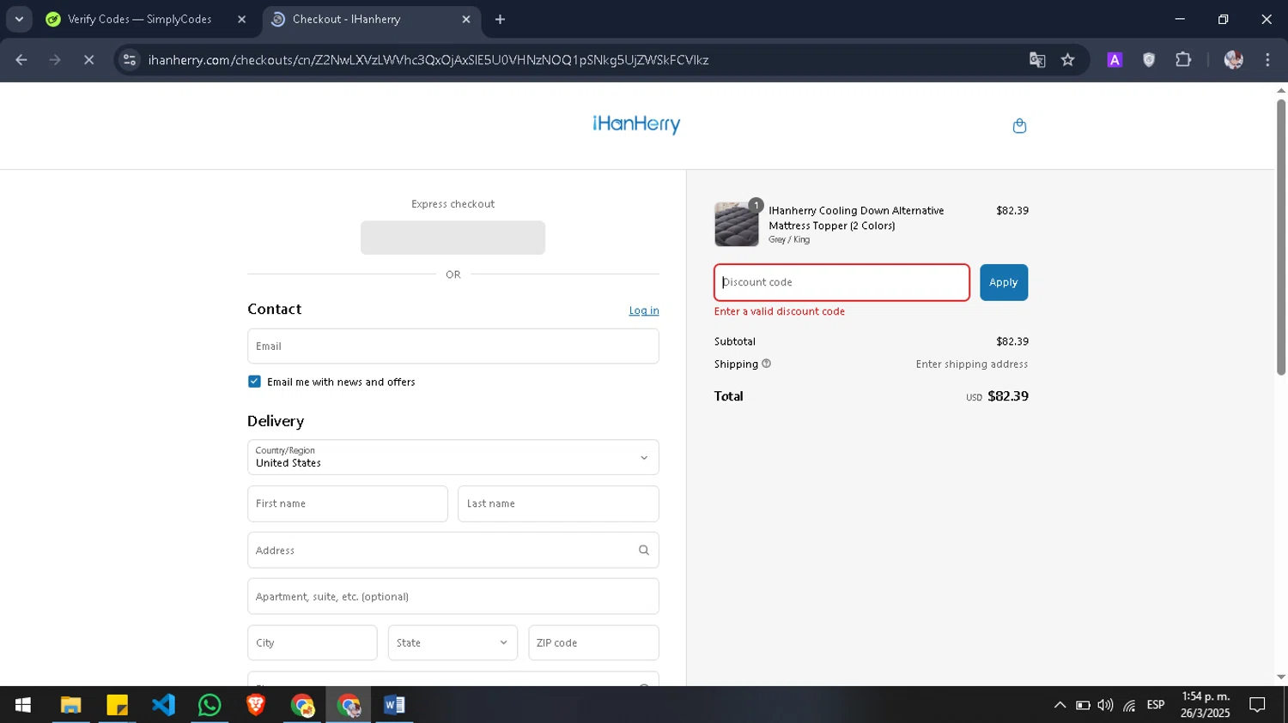Click the ESP language indicator
The height and width of the screenshot is (723, 1288).
pos(1156,705)
